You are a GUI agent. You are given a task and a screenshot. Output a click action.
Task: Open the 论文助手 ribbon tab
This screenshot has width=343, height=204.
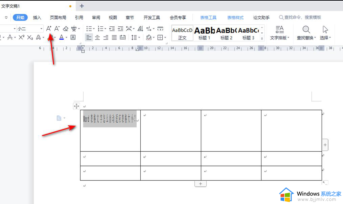(x=261, y=18)
